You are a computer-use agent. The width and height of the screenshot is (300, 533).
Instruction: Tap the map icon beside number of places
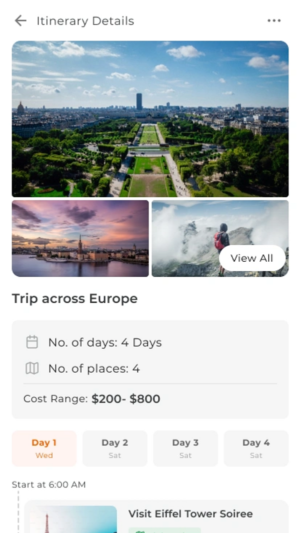point(32,369)
